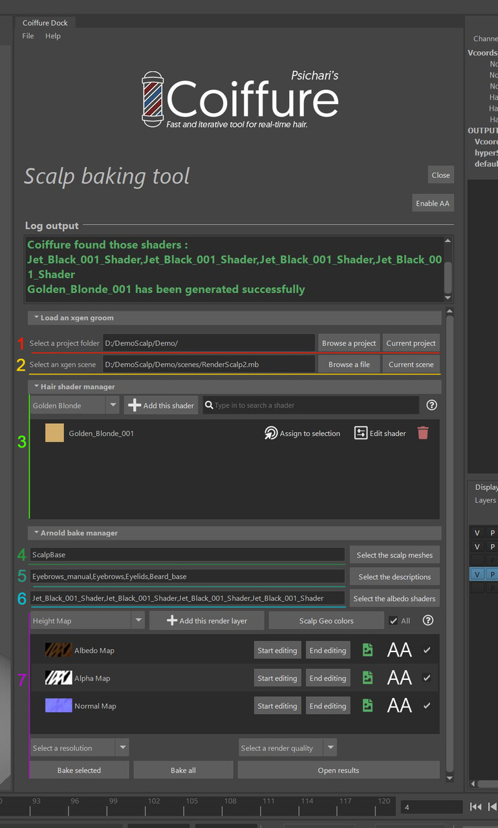The width and height of the screenshot is (498, 828).
Task: Click Select the scalp meshes
Action: tap(395, 555)
